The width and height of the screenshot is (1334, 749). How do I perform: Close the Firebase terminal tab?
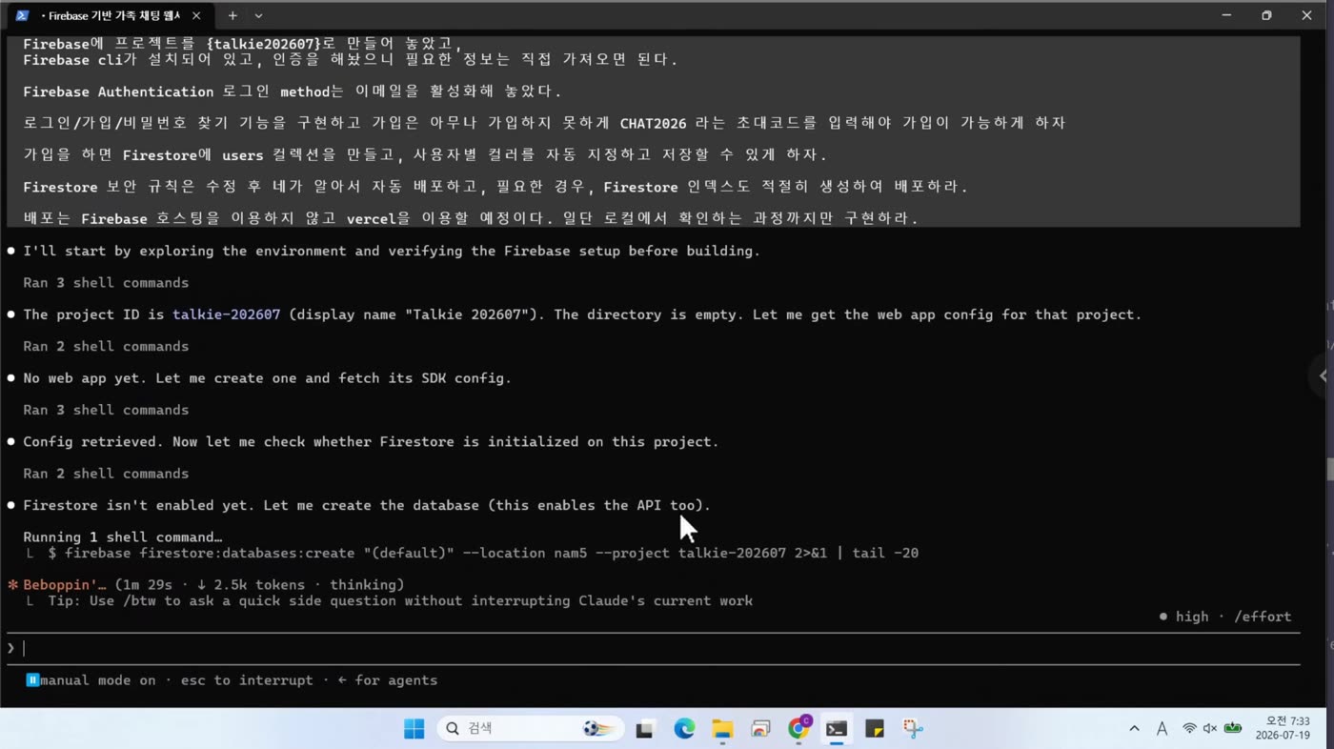tap(196, 15)
